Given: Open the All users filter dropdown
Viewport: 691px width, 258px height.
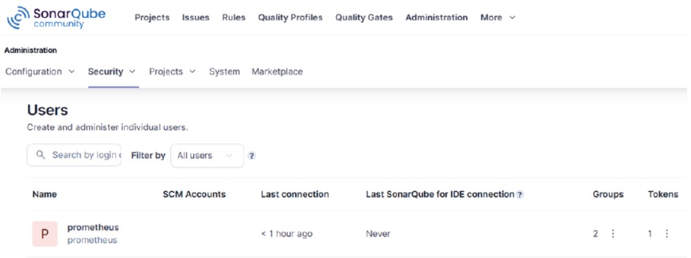Looking at the screenshot, I should tap(207, 156).
